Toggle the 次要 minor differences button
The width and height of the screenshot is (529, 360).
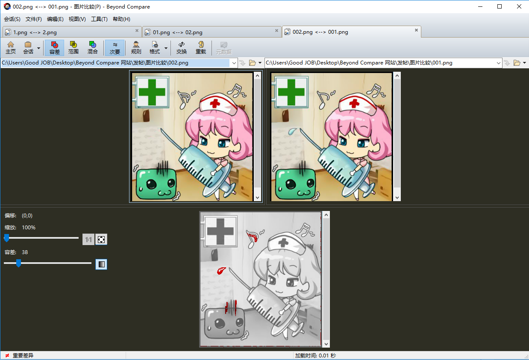point(115,47)
